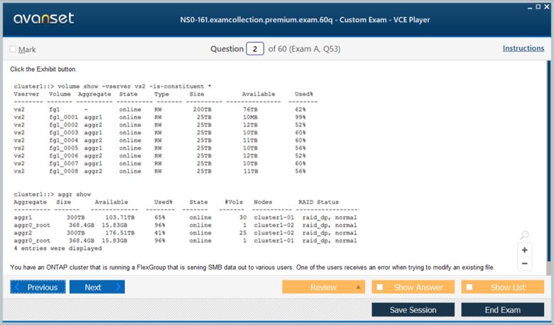Click the '10MB' available value
Image resolution: width=554 pixels, height=325 pixels.
point(250,117)
